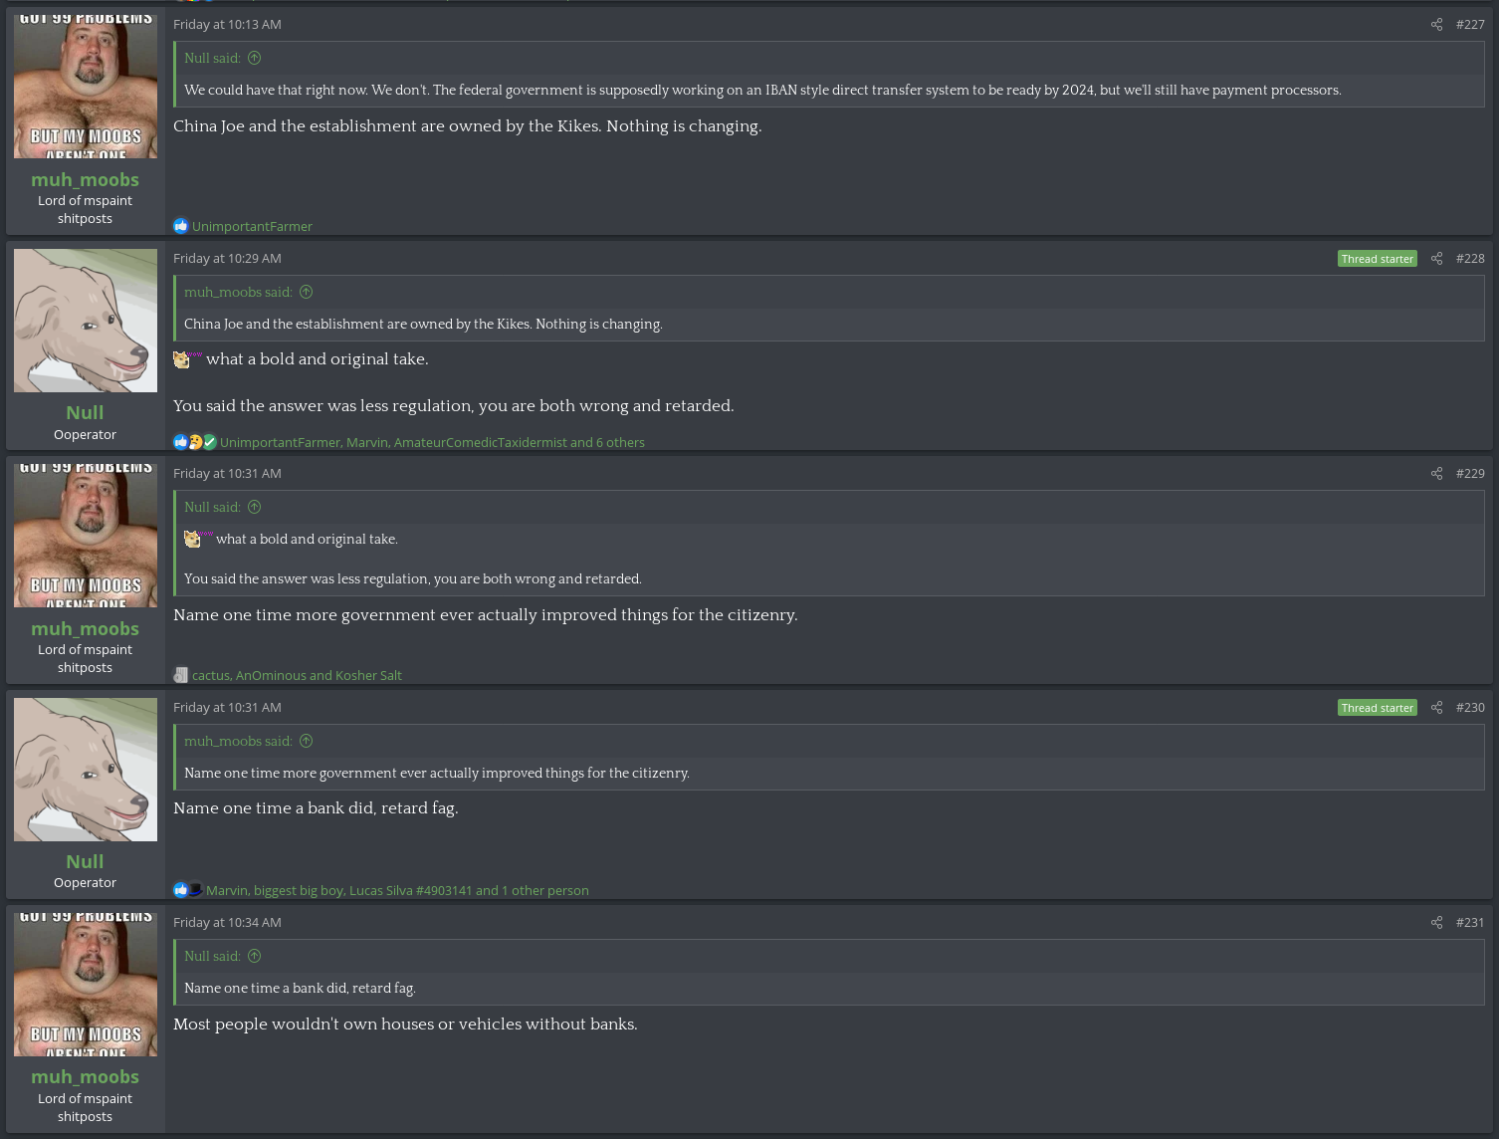The image size is (1499, 1139).
Task: Open Null username profile in post #228
Action: (85, 412)
